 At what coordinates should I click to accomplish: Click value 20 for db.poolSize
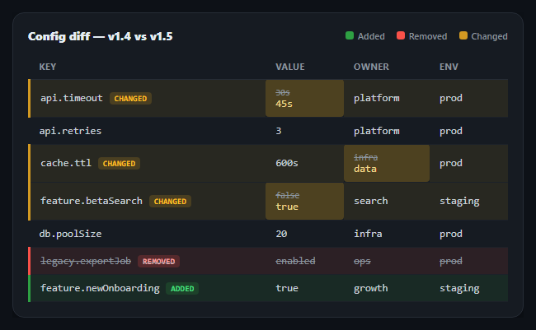(281, 234)
